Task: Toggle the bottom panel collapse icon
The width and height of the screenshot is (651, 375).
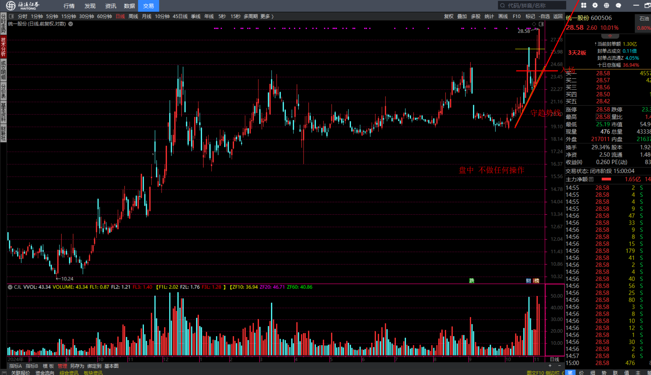Action: coord(4,373)
